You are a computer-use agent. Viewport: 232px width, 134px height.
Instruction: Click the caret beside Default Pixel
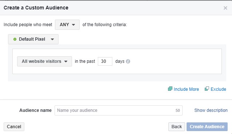pyautogui.click(x=52, y=39)
